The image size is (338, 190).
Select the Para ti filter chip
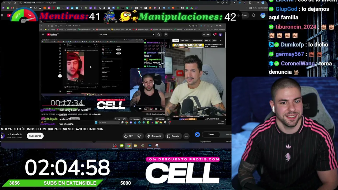click(208, 41)
